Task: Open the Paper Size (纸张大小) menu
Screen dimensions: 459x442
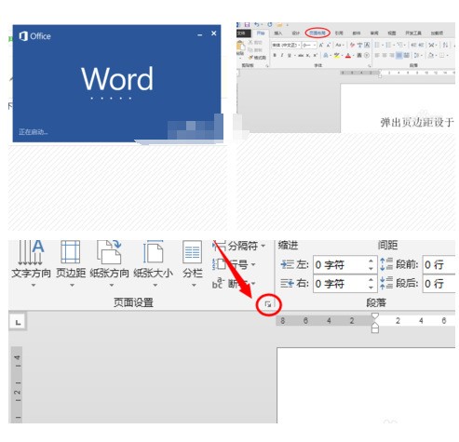Action: [x=154, y=263]
